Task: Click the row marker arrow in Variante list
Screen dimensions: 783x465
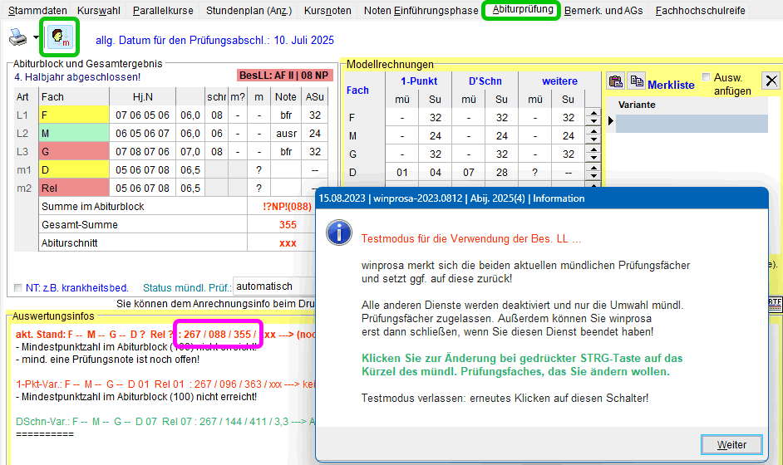Action: tap(612, 122)
